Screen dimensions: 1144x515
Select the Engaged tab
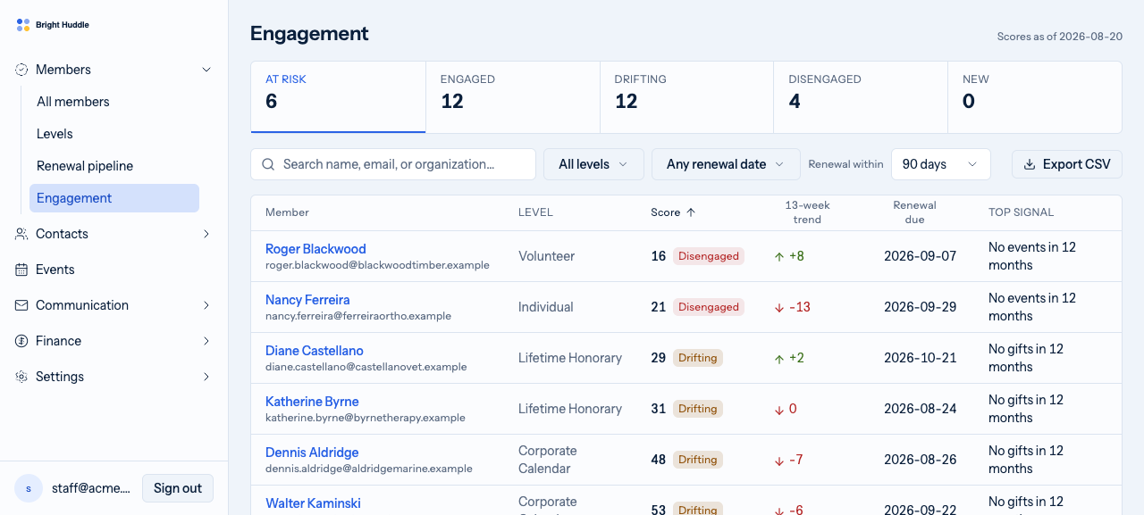(512, 96)
